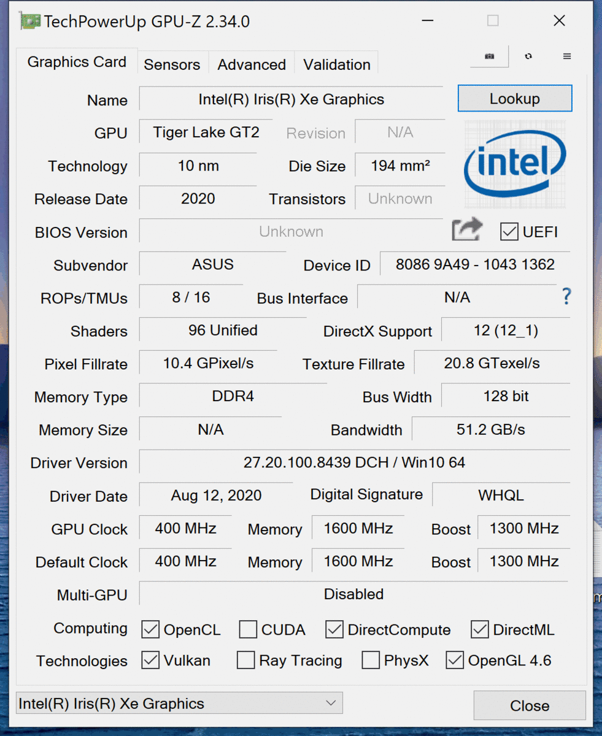Toggle the UEFI checkbox
The image size is (602, 736).
point(509,232)
